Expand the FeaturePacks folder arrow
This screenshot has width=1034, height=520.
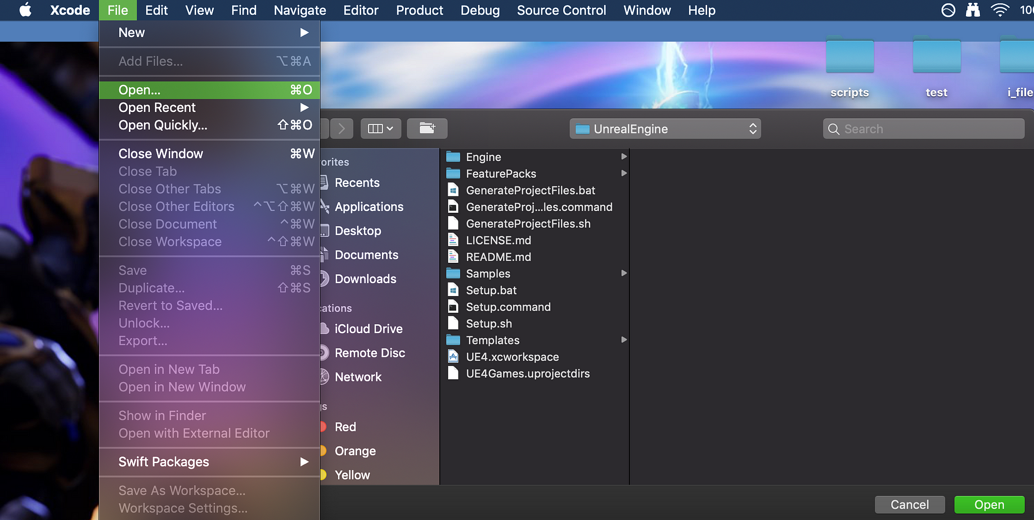point(623,173)
